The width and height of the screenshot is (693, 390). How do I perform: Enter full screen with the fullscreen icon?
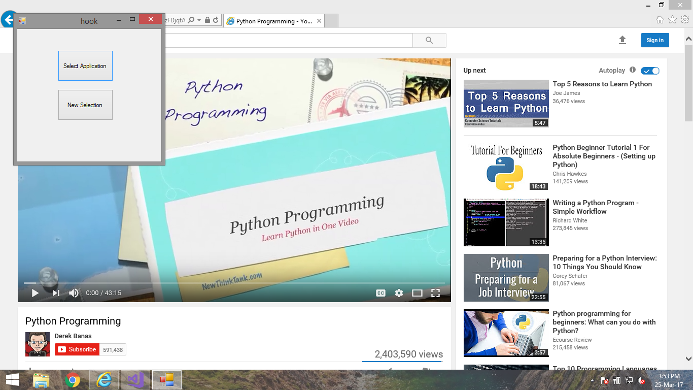pos(435,293)
